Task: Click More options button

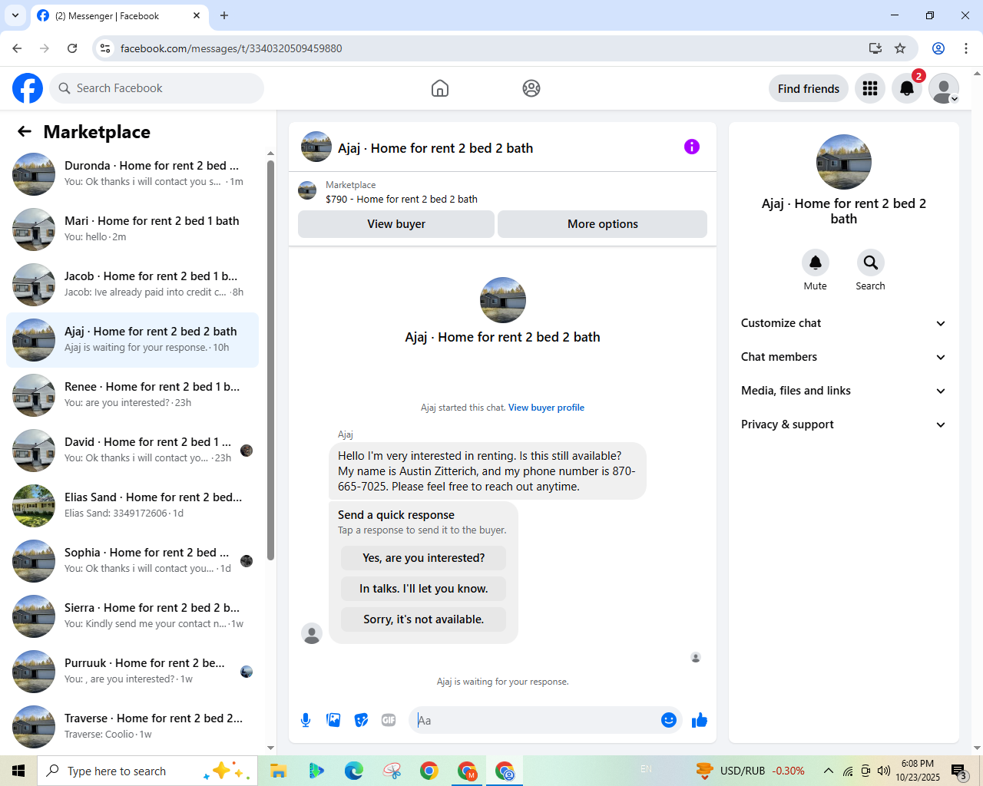Action: [x=603, y=224]
